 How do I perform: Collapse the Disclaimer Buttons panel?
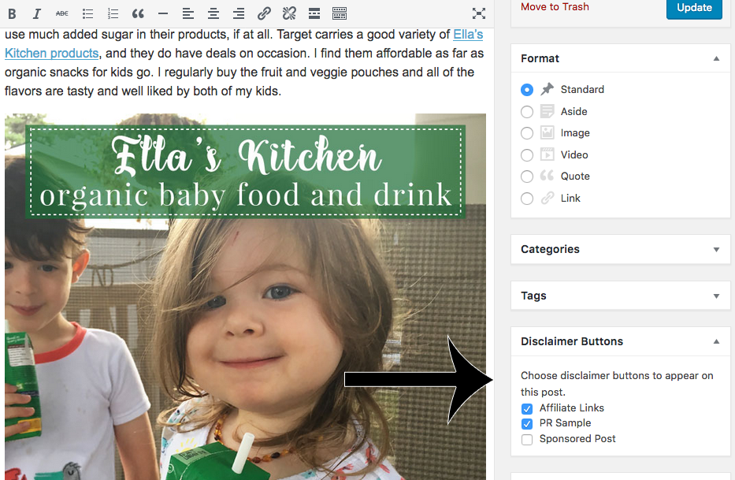716,341
